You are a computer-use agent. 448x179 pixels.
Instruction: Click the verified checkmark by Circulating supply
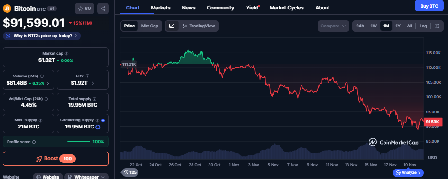[103, 120]
